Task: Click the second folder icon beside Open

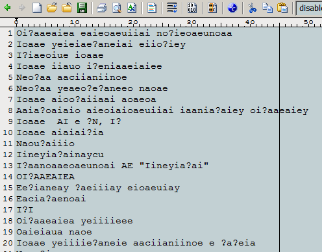Action: tap(67, 8)
